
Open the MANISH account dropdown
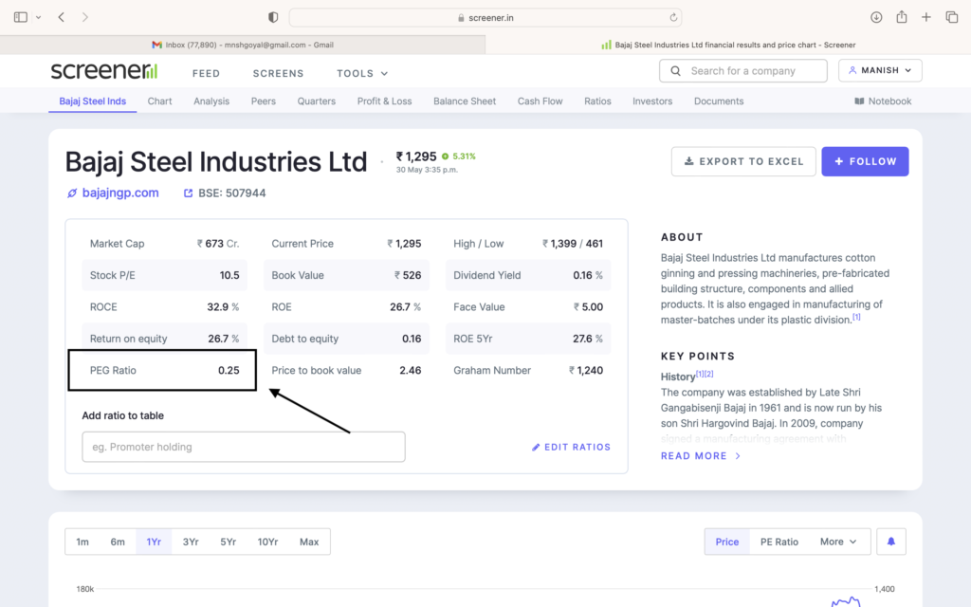point(880,70)
